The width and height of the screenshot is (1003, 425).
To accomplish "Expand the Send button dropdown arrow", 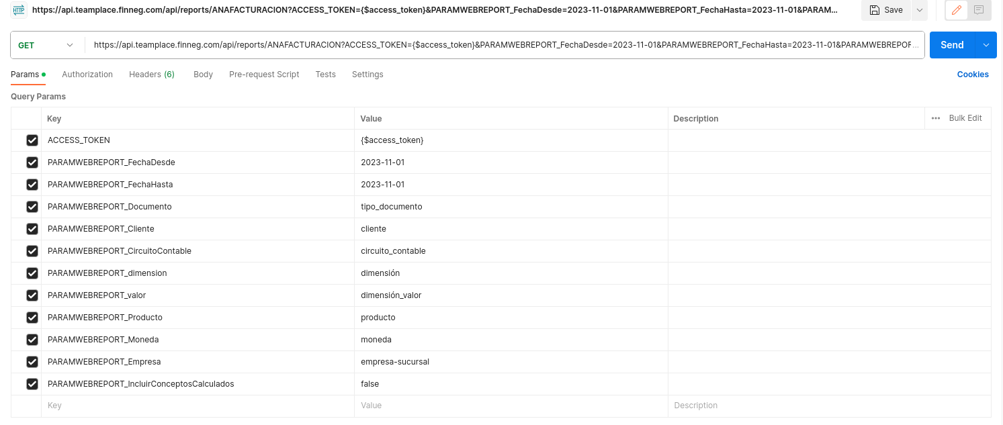I will (x=986, y=45).
